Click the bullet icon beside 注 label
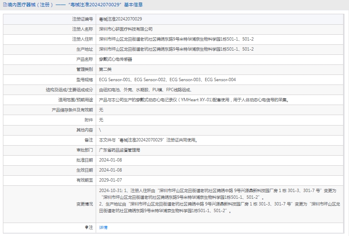This screenshot has height=236, width=349. (x=87, y=227)
